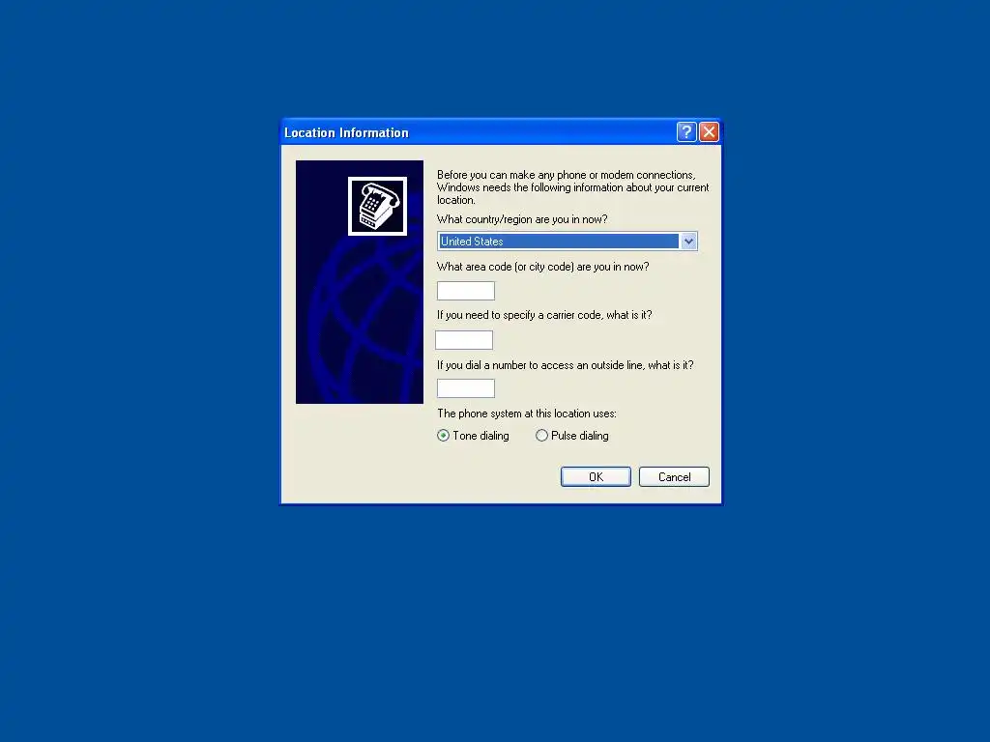Click the text 'What country/region are you in now?'
The image size is (990, 742).
pos(522,219)
